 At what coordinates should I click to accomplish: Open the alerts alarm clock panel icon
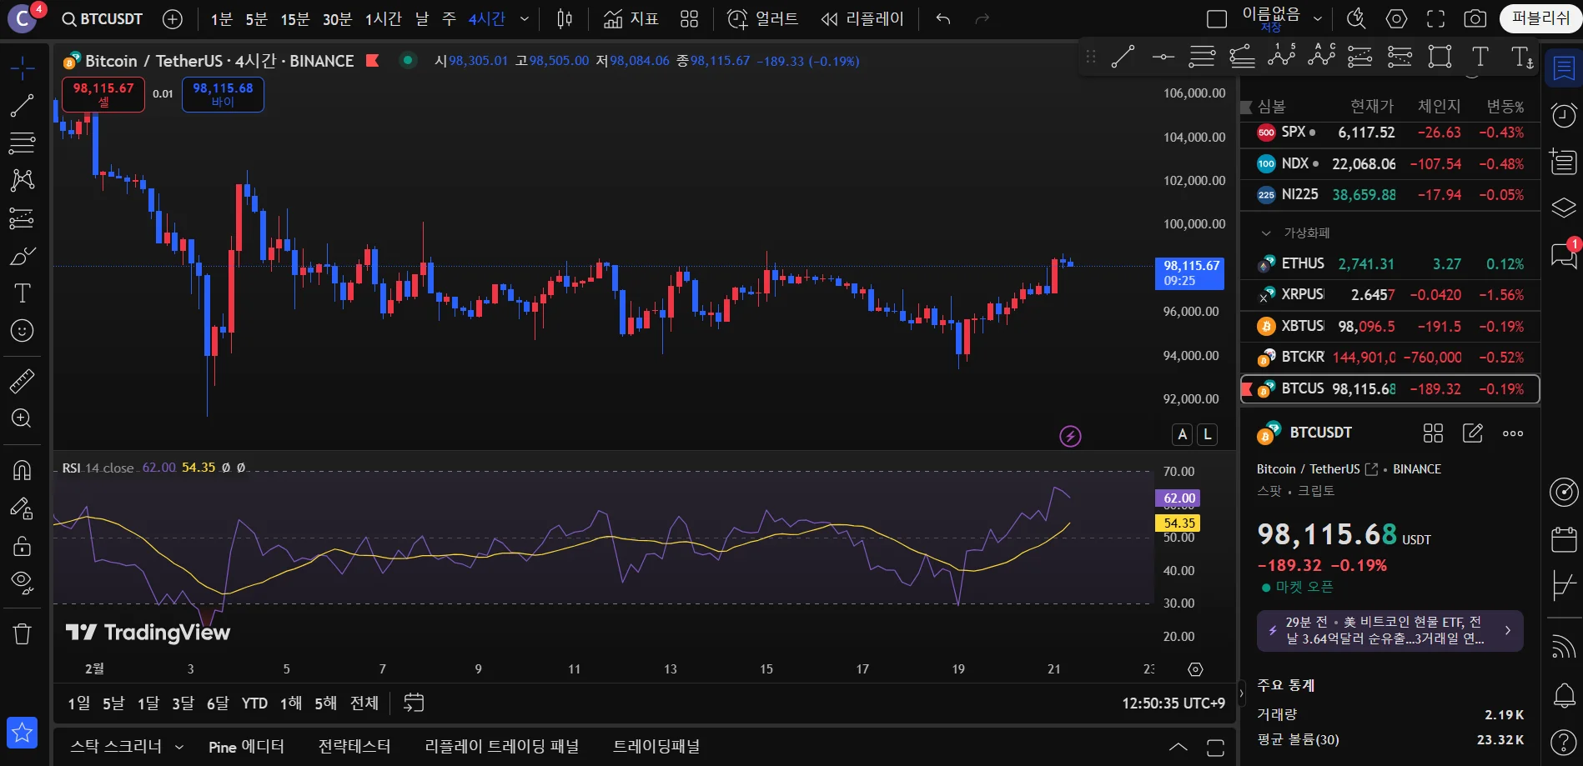[x=1564, y=115]
